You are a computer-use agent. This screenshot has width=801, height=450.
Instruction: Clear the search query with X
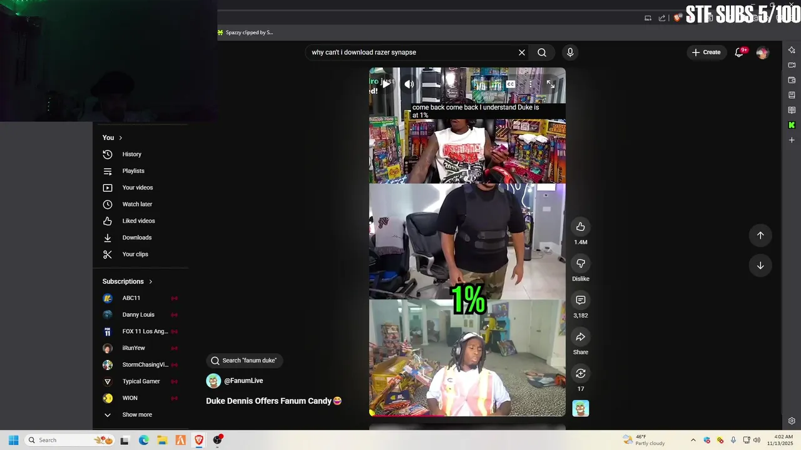[x=522, y=52]
